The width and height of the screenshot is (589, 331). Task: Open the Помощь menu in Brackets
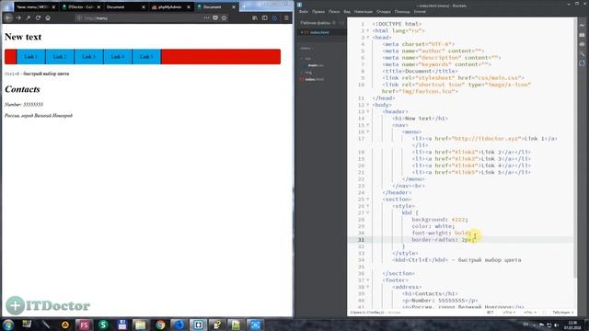pyautogui.click(x=402, y=12)
